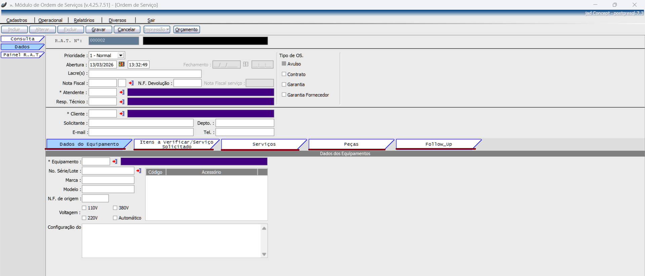Click the app icon in title bar
The image size is (645, 276).
(4, 5)
